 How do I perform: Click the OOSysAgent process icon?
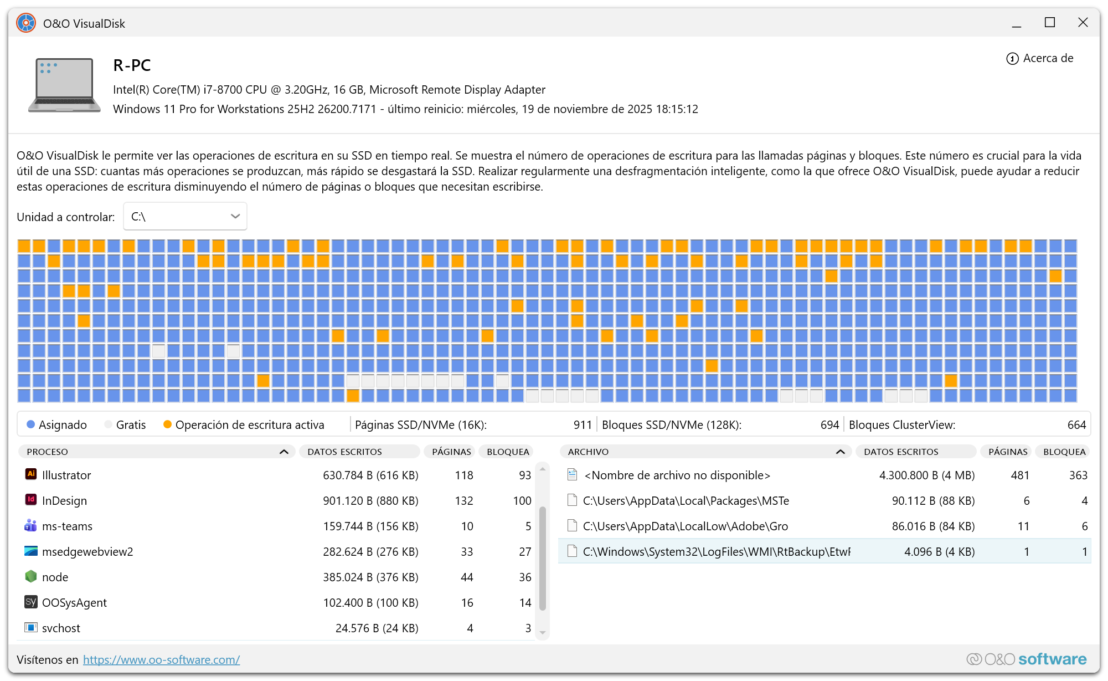(x=31, y=602)
